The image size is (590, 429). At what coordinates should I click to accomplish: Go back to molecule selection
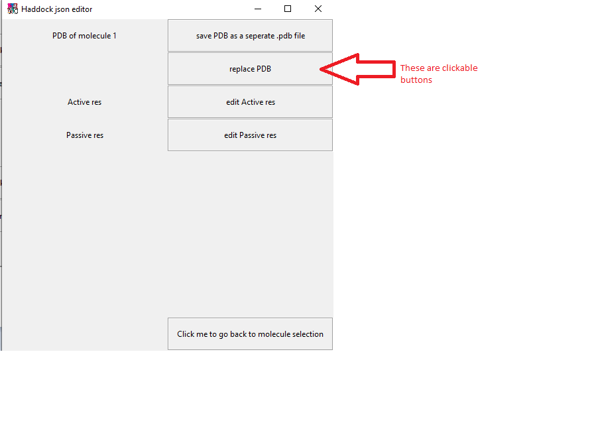pos(250,334)
